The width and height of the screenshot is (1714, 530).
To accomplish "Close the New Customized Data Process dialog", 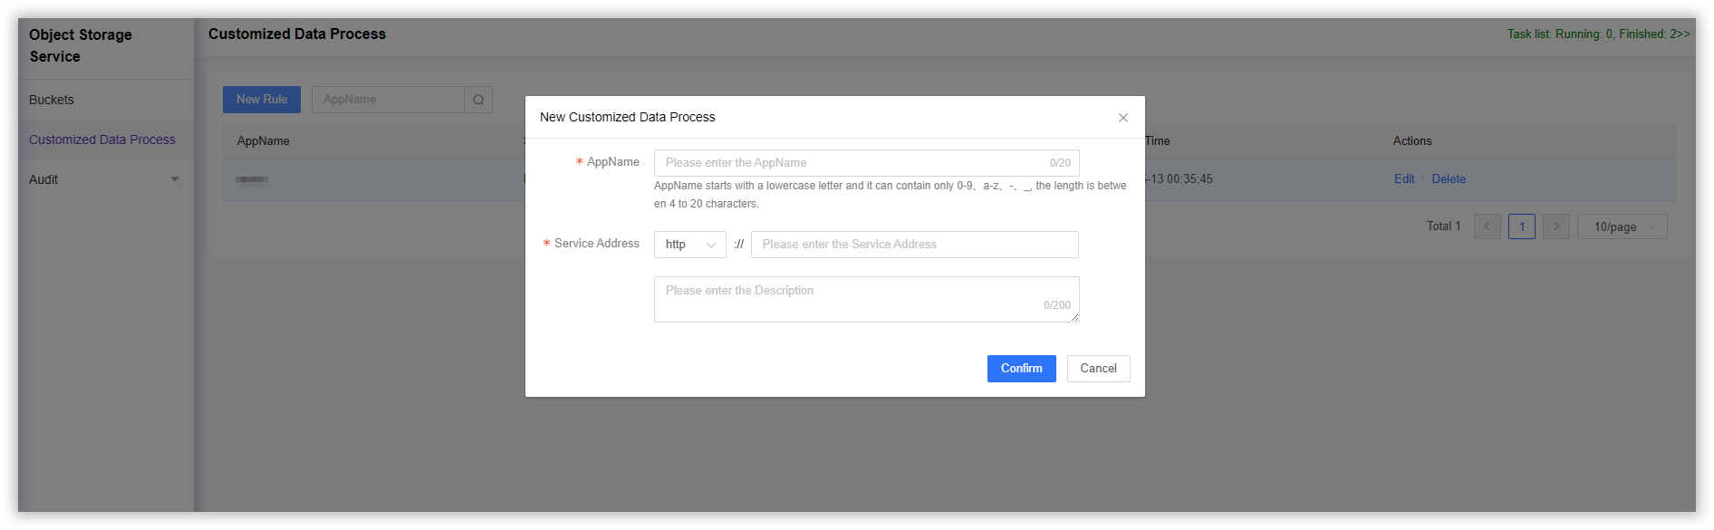I will [x=1122, y=118].
